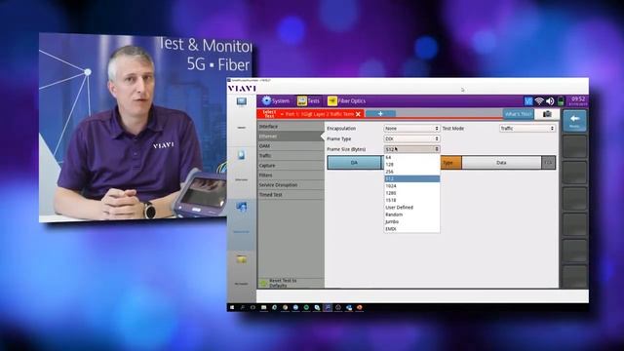Click the document icon in left sidebar
This screenshot has width=624, height=351.
coord(241,155)
